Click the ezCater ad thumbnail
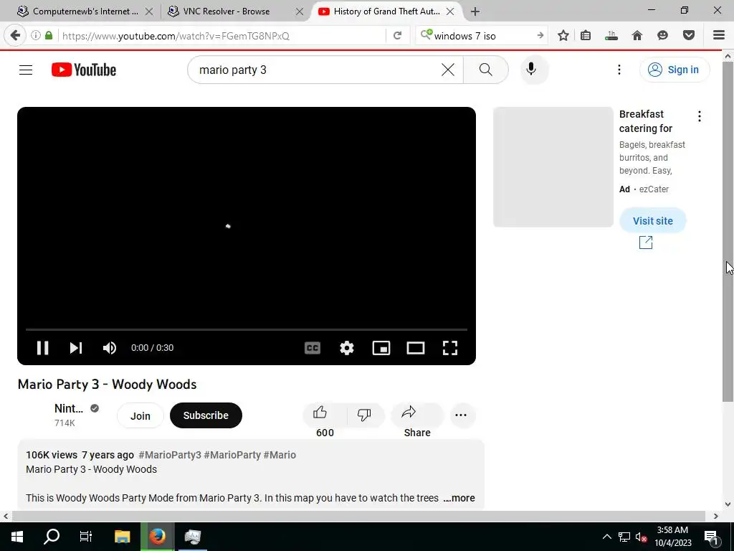The image size is (734, 551). click(553, 166)
